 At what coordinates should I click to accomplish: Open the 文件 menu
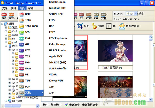point(5,8)
